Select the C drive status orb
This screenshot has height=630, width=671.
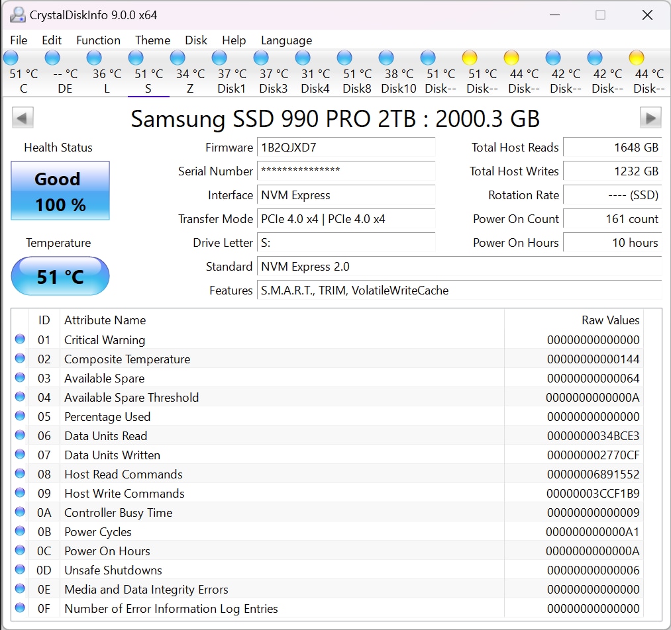tap(12, 58)
